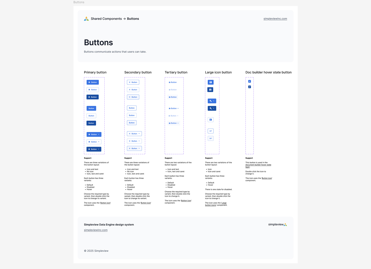
Task: Select the outlined save icon button
Action: 211,119
